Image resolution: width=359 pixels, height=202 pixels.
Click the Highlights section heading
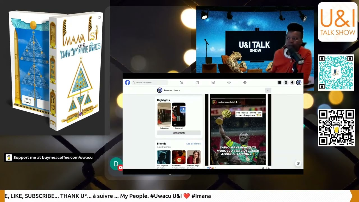click(163, 100)
